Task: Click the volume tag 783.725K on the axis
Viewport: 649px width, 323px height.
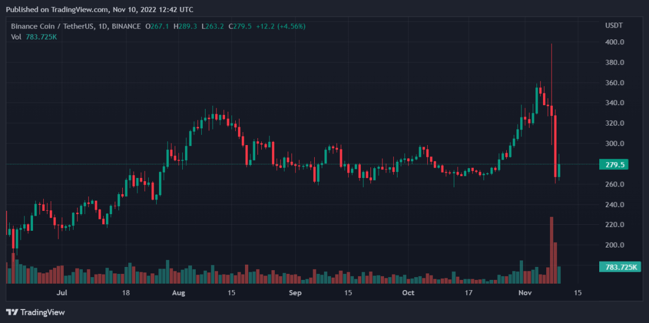Action: pos(620,267)
